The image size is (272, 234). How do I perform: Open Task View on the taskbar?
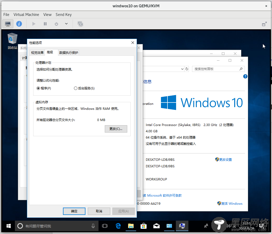[x=105, y=226]
